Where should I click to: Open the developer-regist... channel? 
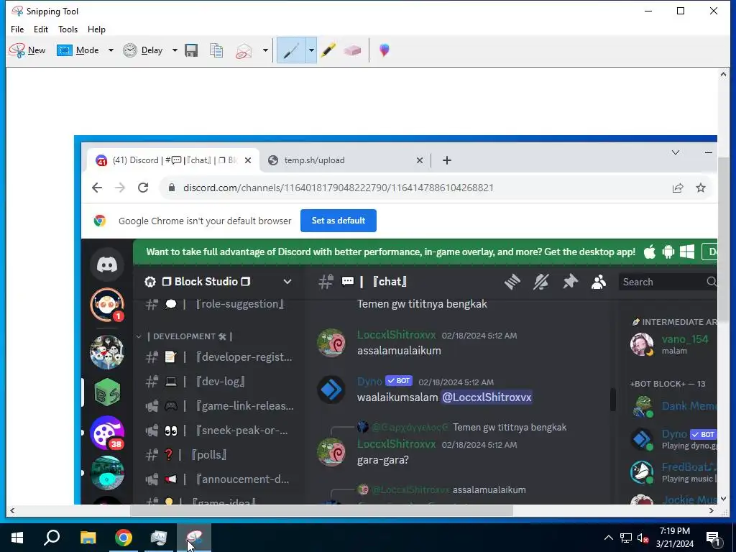[x=218, y=357]
